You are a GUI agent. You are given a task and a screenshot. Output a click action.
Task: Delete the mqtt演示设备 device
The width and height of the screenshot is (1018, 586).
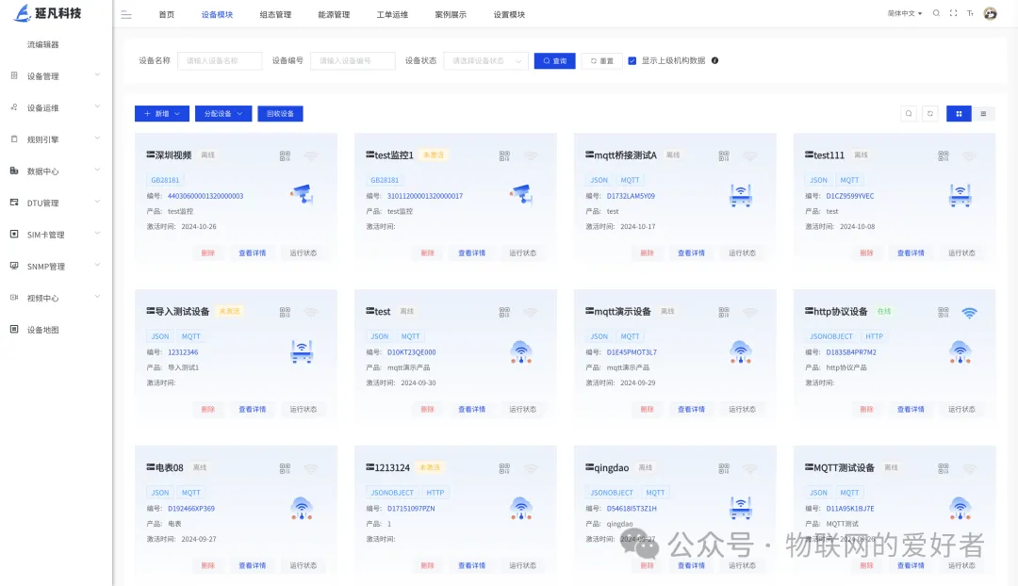tap(647, 410)
